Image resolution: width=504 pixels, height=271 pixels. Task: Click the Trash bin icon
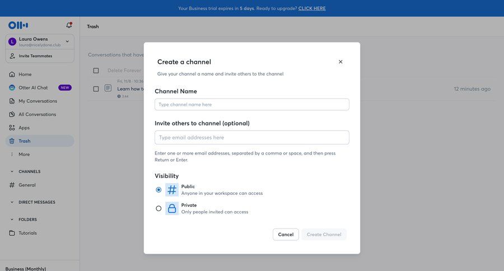(12, 141)
